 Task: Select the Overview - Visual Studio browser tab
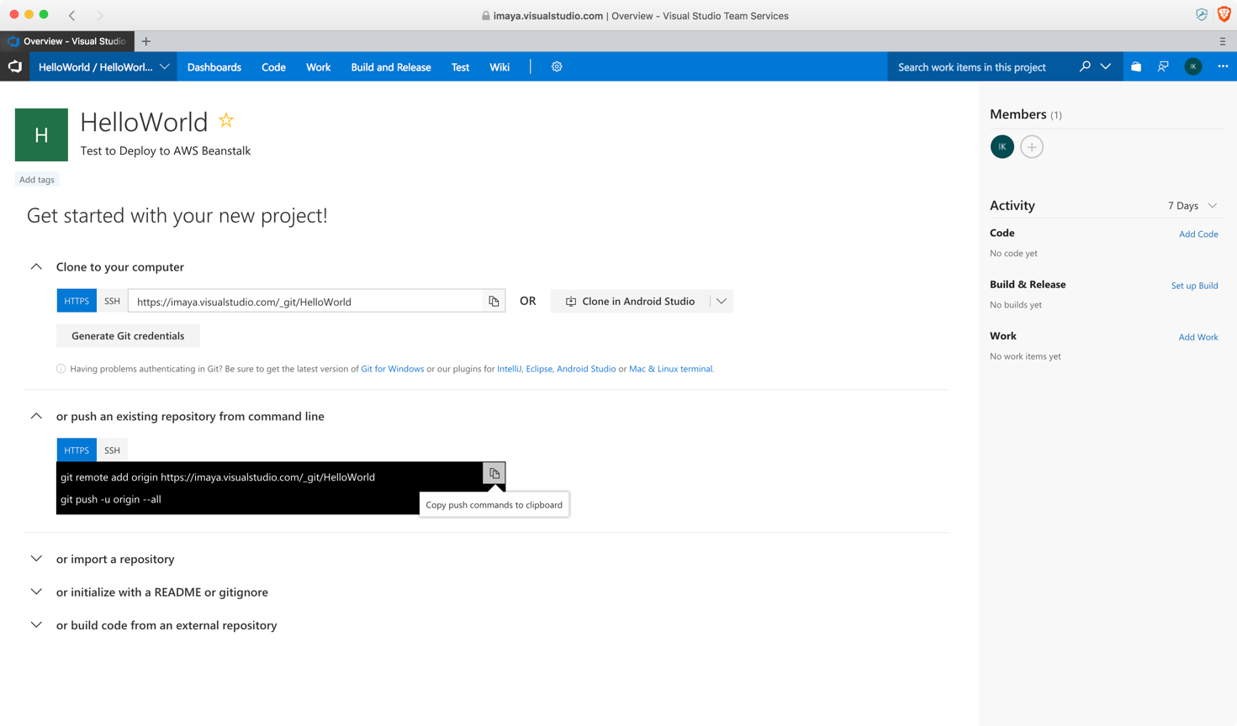[67, 41]
